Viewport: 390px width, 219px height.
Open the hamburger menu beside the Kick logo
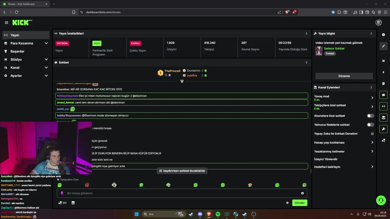click(x=6, y=23)
